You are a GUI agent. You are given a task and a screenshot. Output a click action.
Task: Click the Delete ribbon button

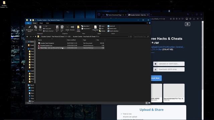tap(68, 28)
